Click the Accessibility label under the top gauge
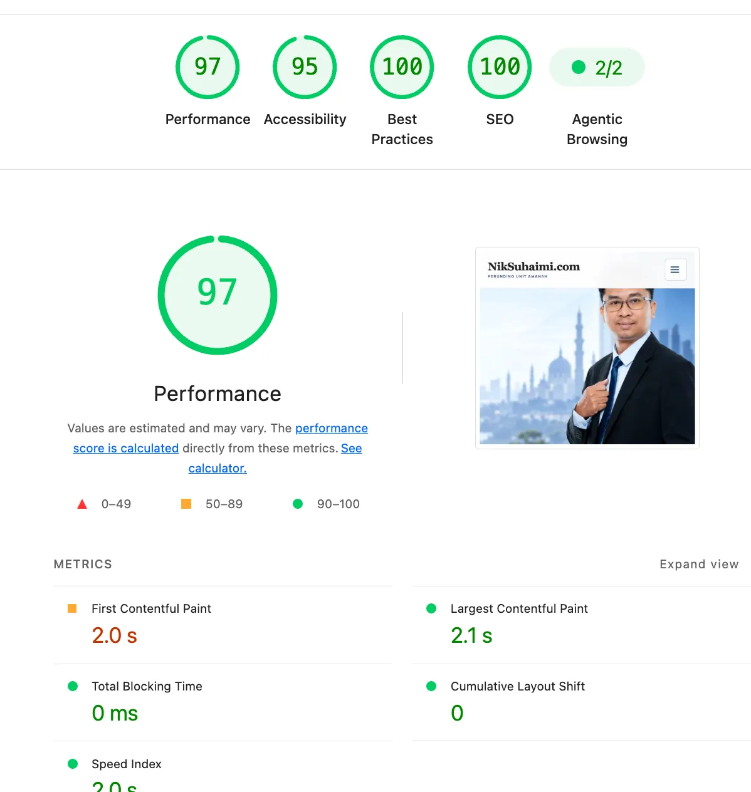Screen dimensions: 751x792 click(x=305, y=119)
